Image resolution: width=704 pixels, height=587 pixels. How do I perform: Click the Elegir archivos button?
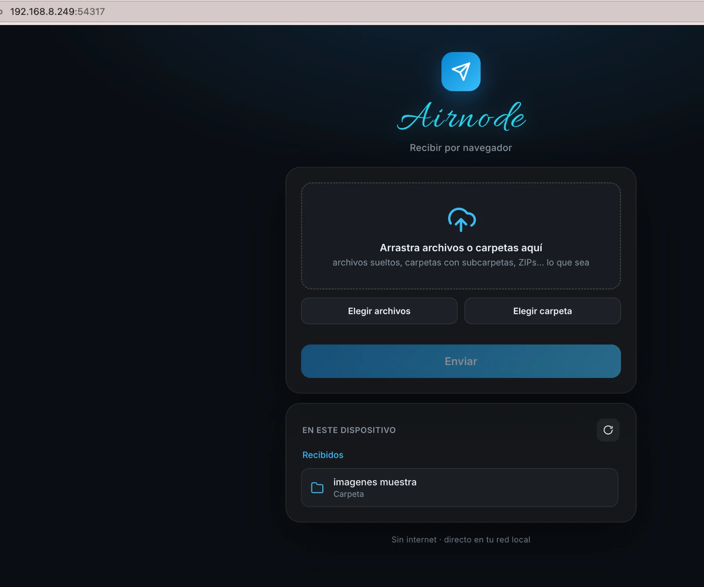[x=379, y=311]
